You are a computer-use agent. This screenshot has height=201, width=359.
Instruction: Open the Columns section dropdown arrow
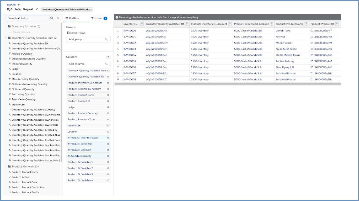point(108,57)
